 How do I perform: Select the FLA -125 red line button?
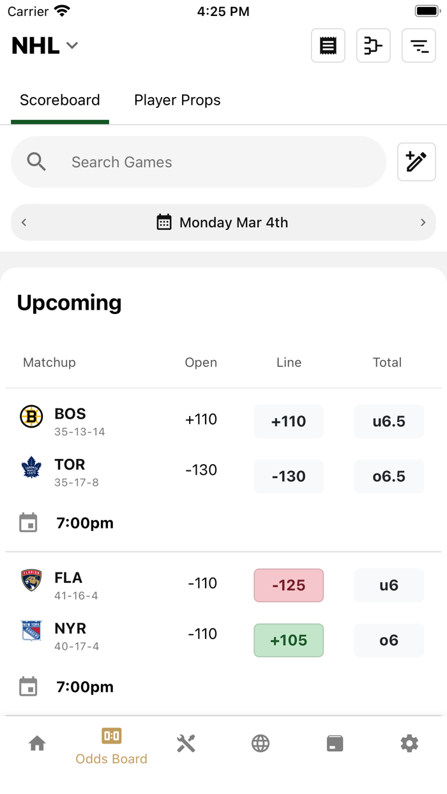click(289, 585)
